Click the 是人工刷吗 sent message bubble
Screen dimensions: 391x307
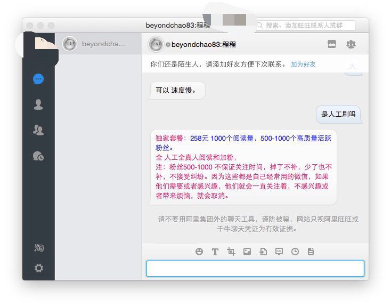(339, 114)
